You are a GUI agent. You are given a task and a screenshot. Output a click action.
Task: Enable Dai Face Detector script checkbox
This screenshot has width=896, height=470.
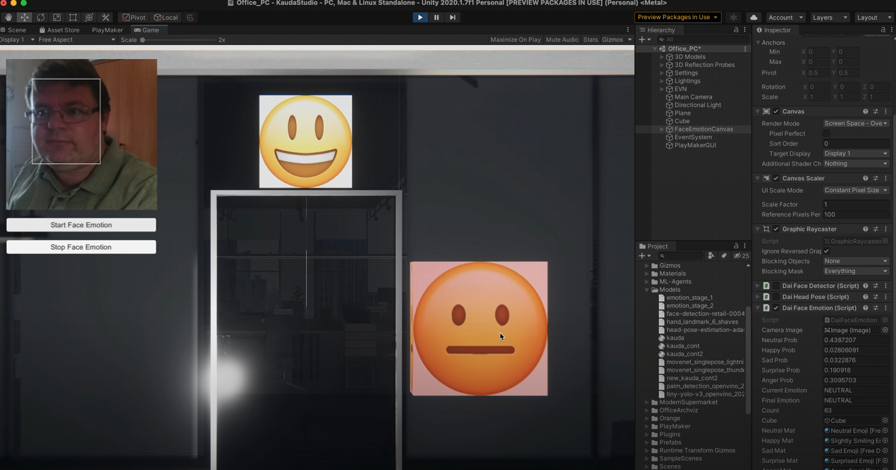click(776, 286)
